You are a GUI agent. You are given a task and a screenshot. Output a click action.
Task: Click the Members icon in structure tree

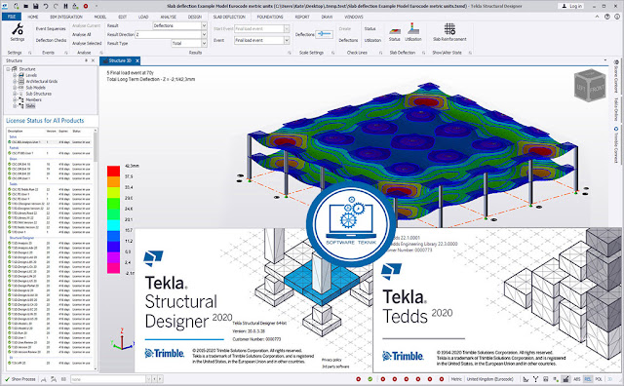(21, 99)
